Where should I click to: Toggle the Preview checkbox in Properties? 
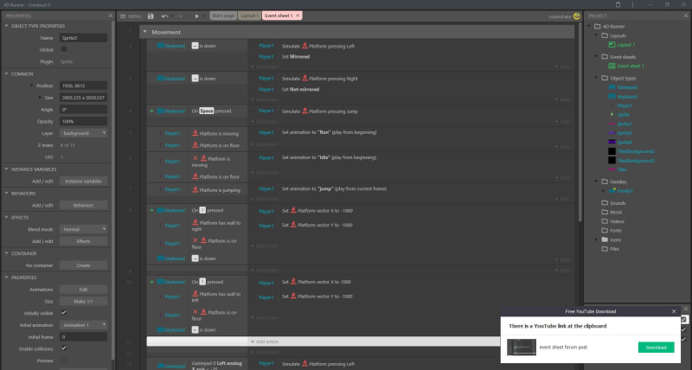point(64,360)
